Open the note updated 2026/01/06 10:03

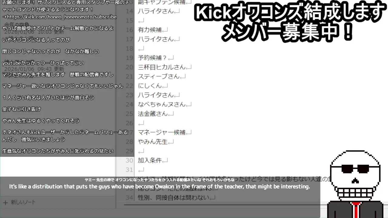click(x=34, y=31)
